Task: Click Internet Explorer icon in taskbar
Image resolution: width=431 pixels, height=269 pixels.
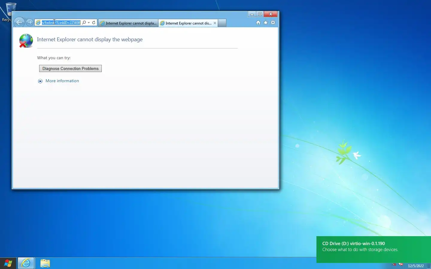Action: pyautogui.click(x=26, y=263)
